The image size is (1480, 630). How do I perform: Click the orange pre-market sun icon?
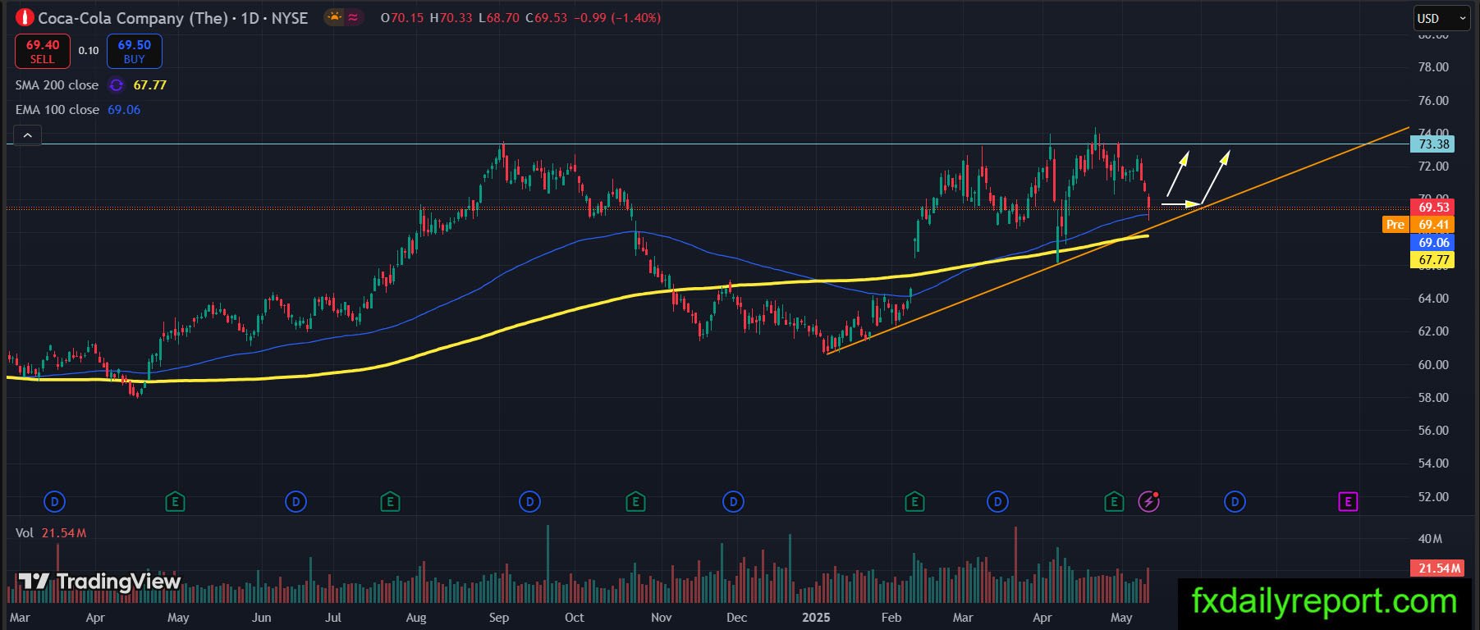click(x=334, y=16)
